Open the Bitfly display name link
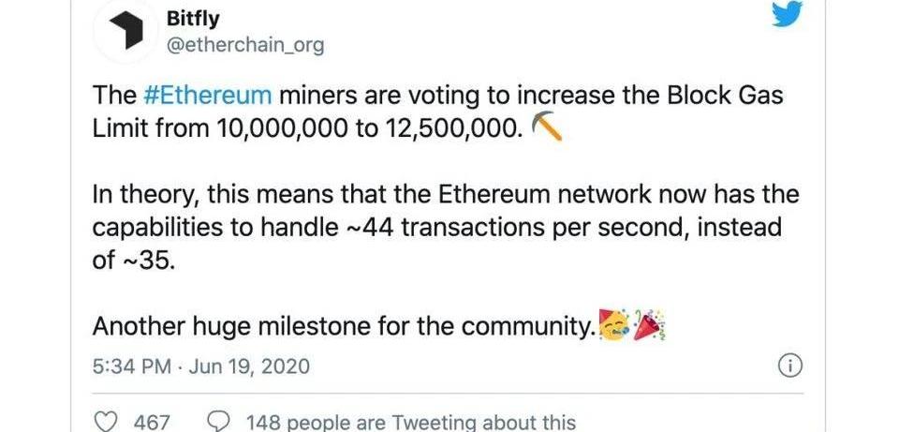The image size is (899, 432). tap(196, 18)
